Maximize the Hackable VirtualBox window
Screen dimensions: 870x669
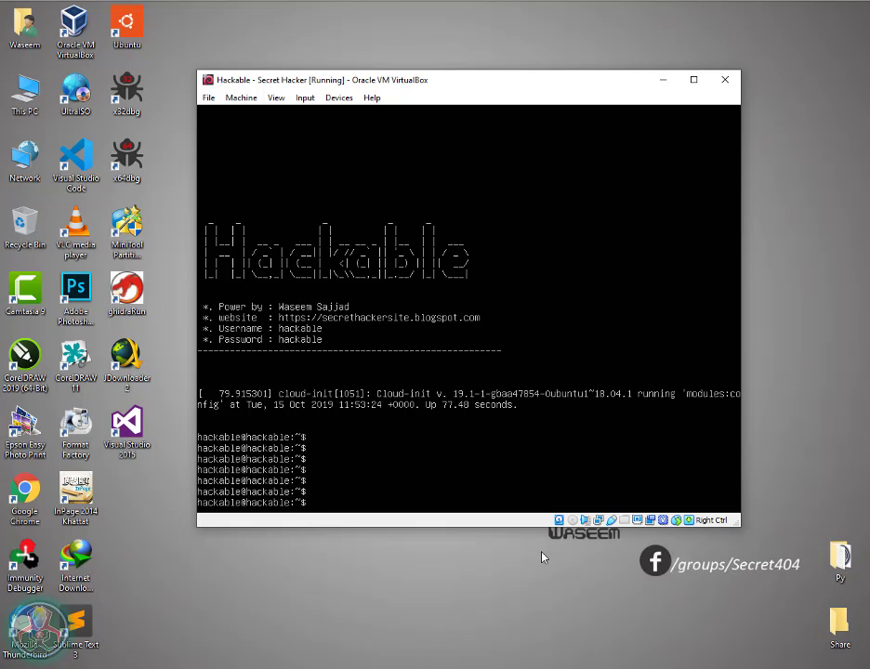pos(693,80)
